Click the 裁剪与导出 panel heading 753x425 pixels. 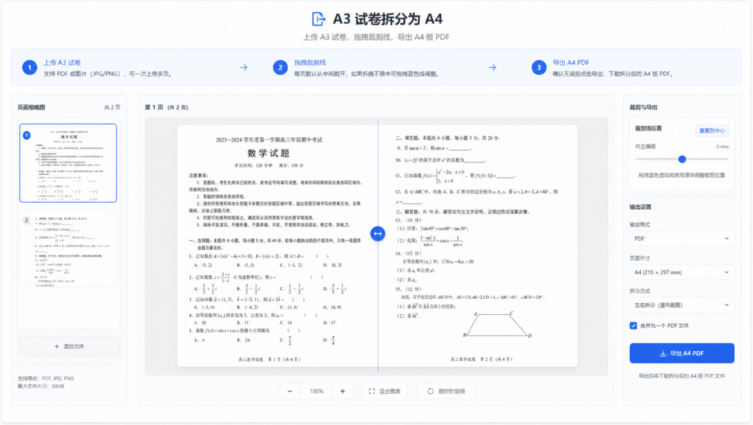[644, 107]
